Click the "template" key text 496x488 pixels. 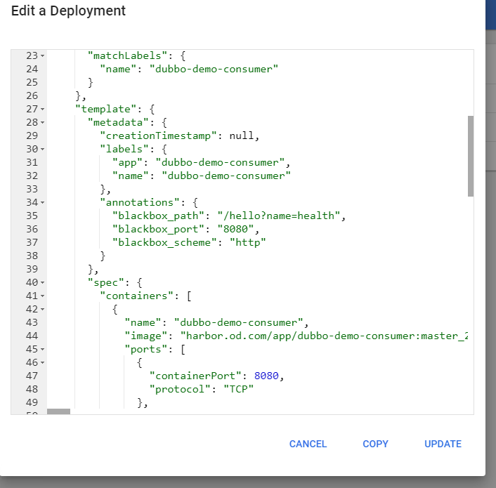click(x=105, y=110)
